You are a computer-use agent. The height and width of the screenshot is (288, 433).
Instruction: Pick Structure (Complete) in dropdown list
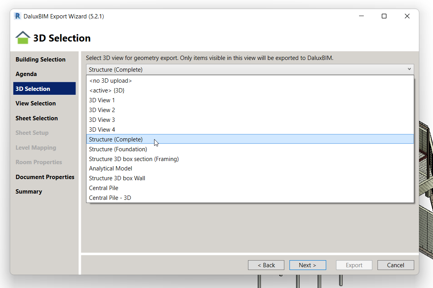coord(250,139)
